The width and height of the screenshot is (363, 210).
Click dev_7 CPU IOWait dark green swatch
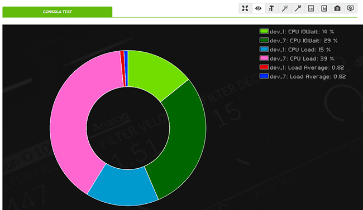(264, 40)
